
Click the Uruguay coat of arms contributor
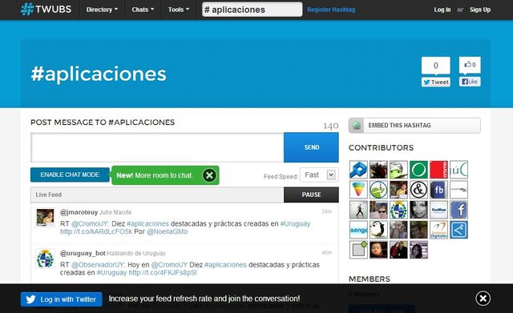[398, 210]
